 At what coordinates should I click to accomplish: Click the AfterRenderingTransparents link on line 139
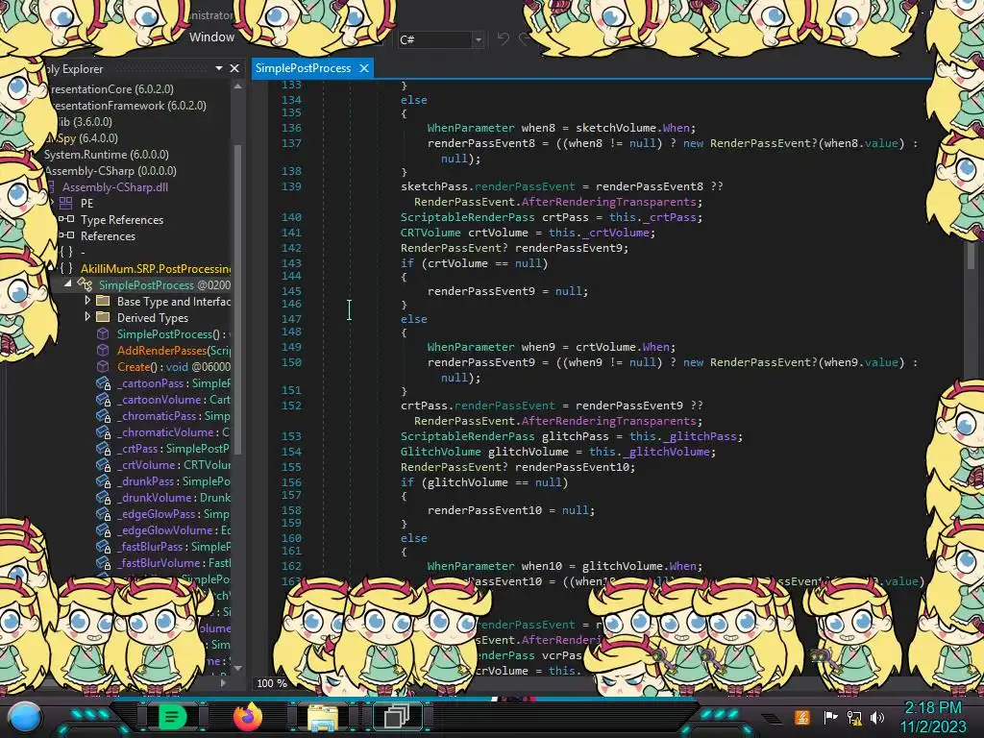[608, 202]
